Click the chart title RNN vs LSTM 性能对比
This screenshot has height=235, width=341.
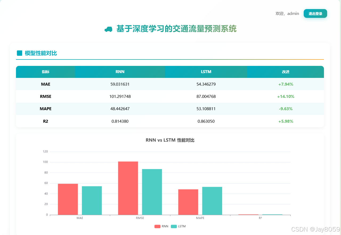pos(170,140)
